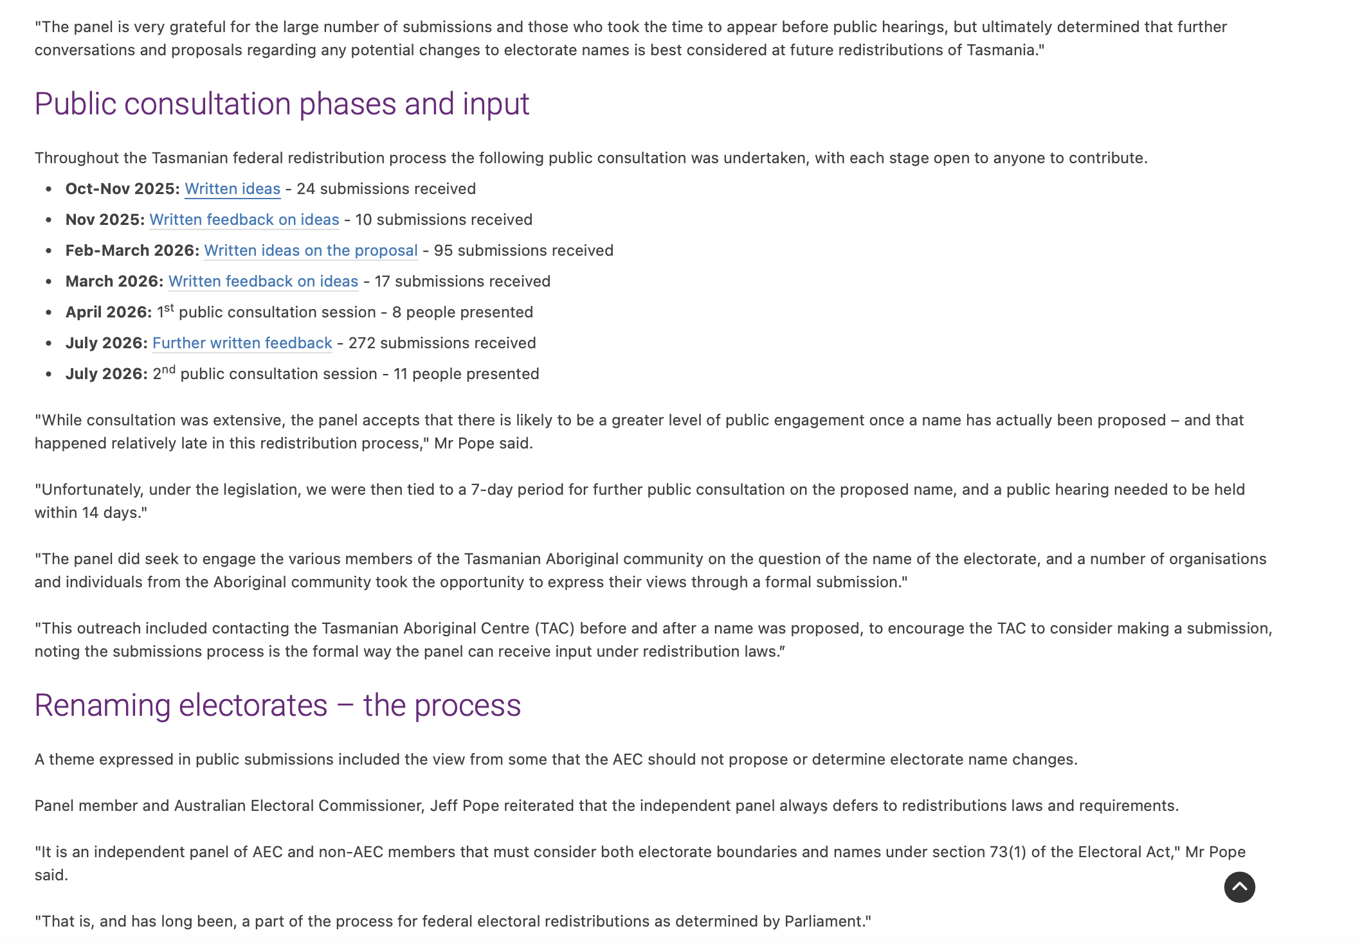Click the April 2026 bold date label

click(x=109, y=312)
